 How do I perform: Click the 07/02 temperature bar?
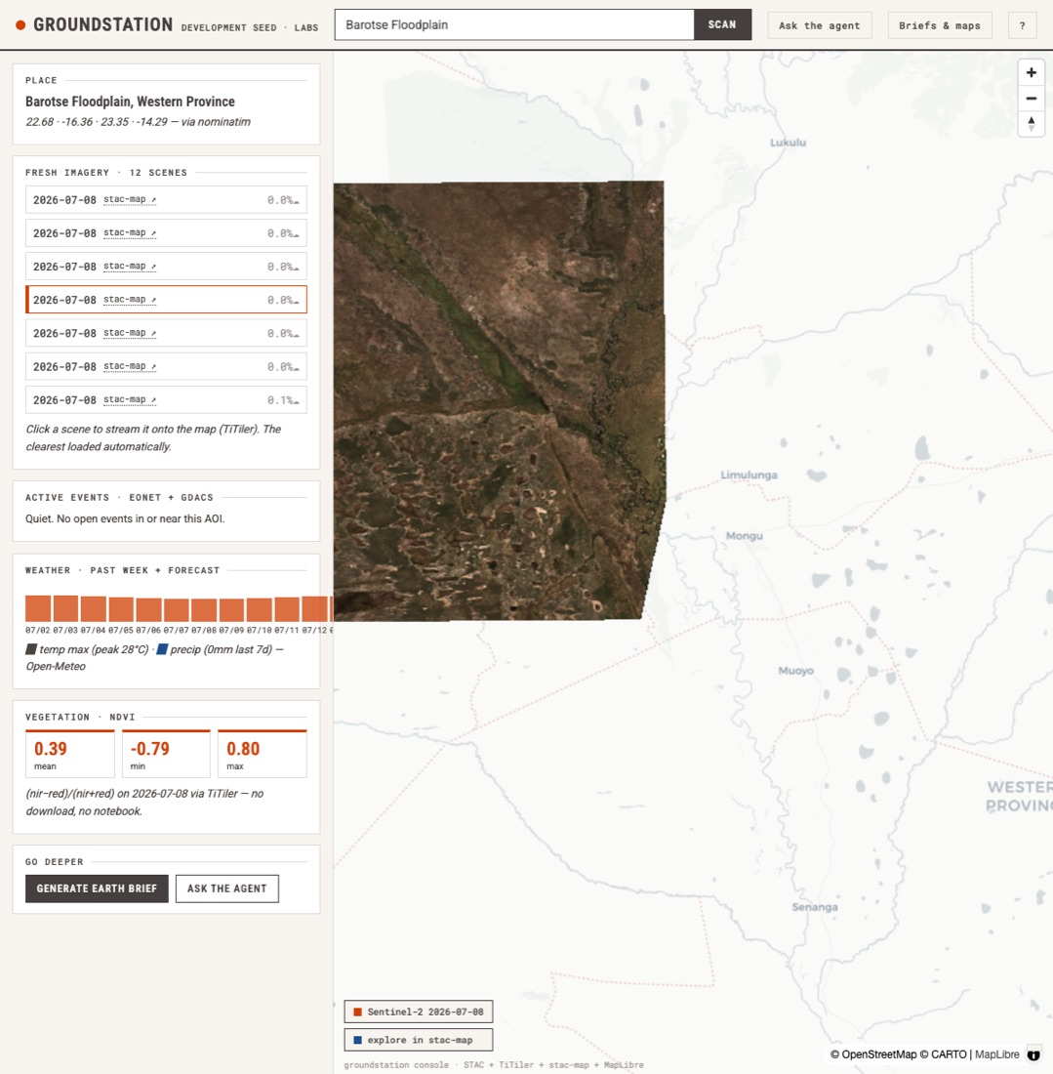[38, 608]
